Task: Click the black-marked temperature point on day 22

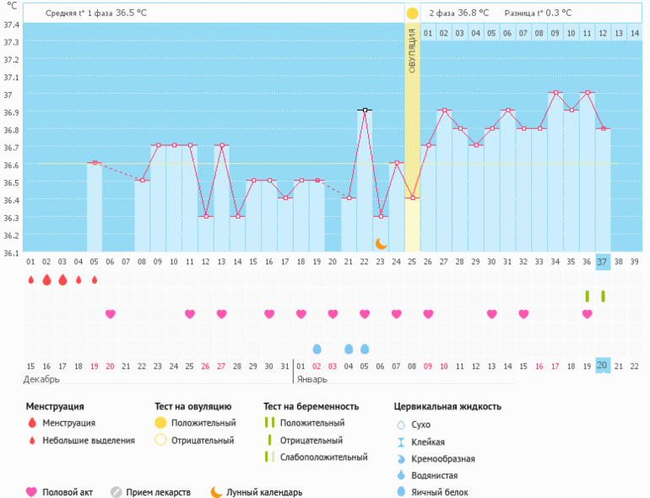Action: [365, 110]
